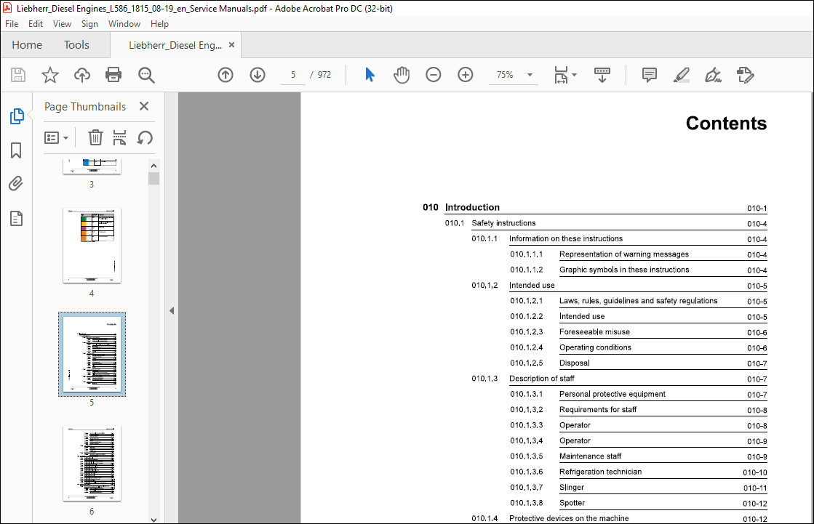Open the Find text magnifier tool
The image size is (814, 524).
pyautogui.click(x=146, y=76)
